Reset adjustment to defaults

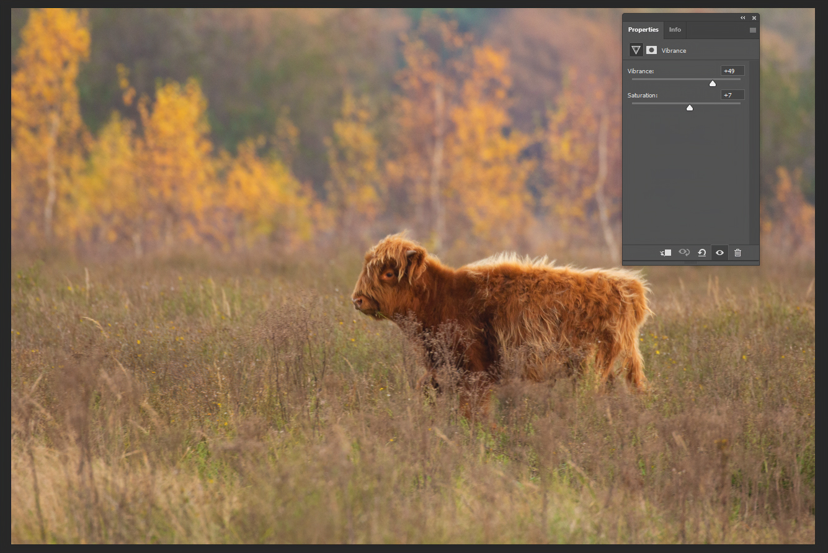point(702,253)
